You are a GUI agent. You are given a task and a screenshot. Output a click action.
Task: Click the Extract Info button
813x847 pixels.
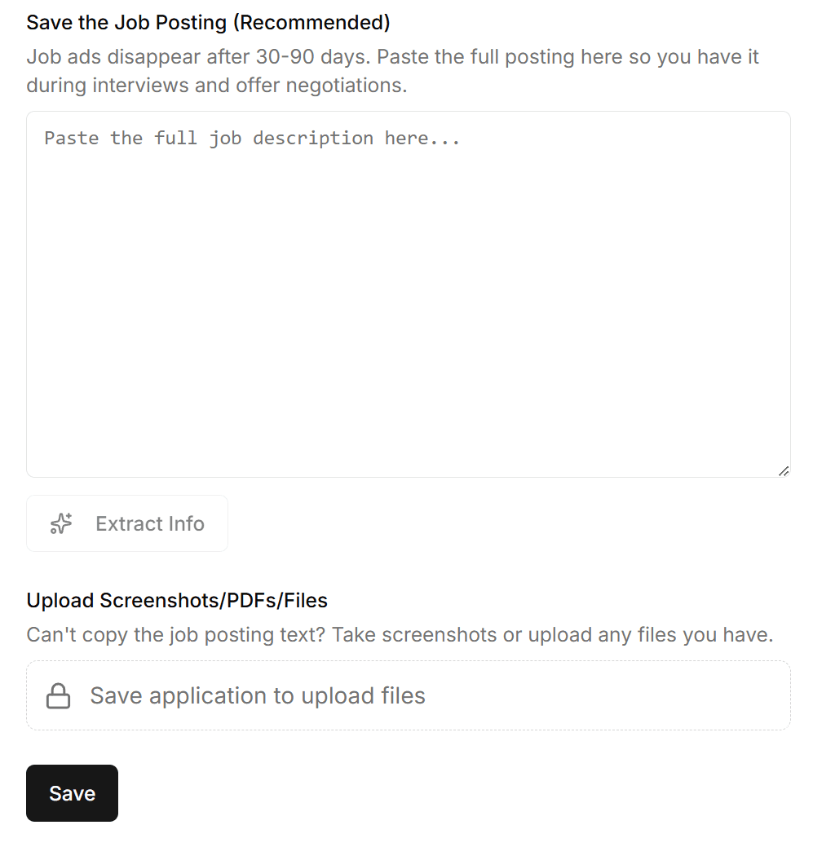[x=126, y=523]
